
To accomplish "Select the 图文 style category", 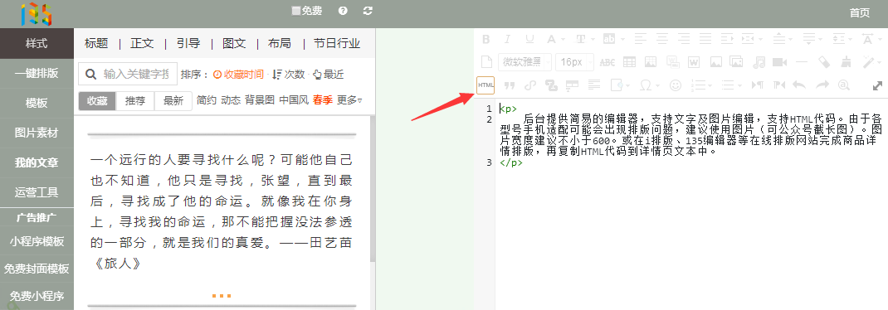I will coord(234,44).
